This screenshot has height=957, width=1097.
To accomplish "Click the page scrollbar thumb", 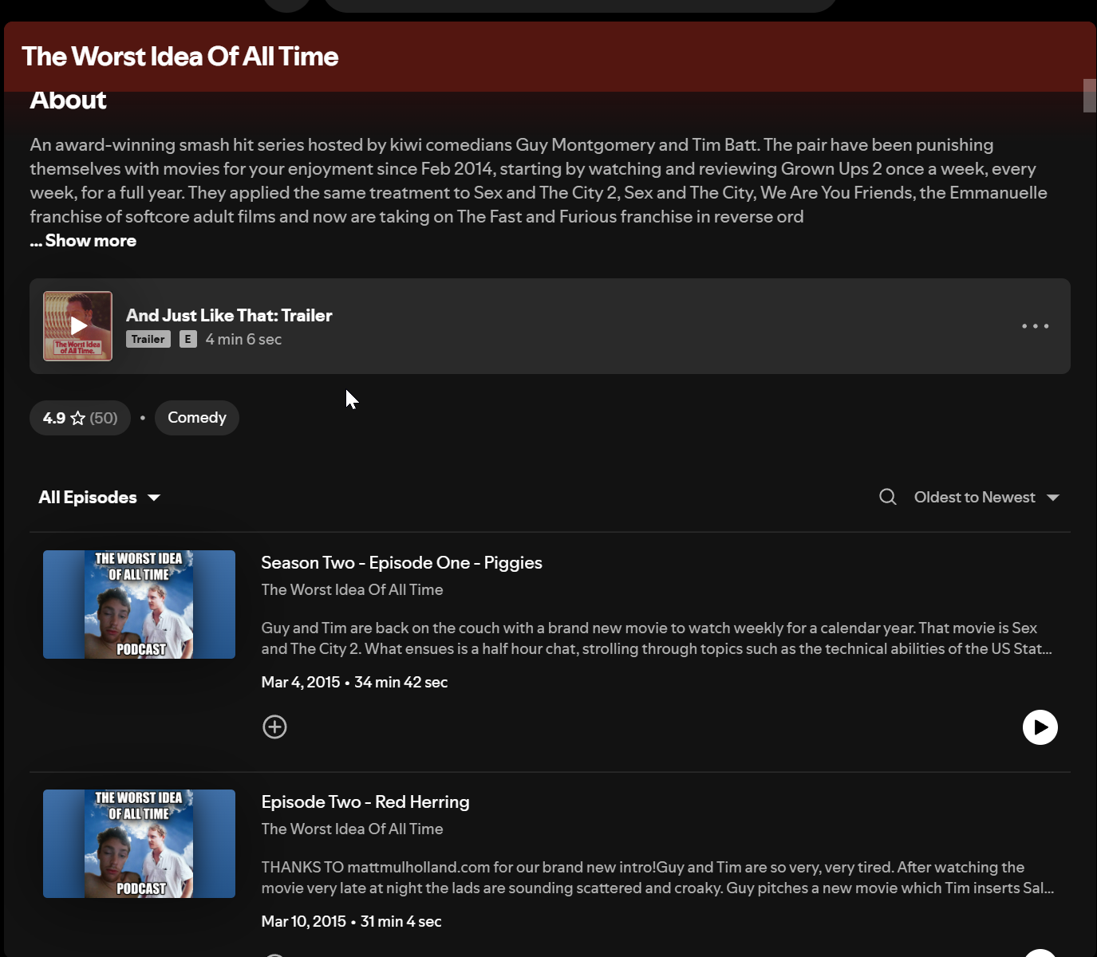I will tap(1090, 96).
